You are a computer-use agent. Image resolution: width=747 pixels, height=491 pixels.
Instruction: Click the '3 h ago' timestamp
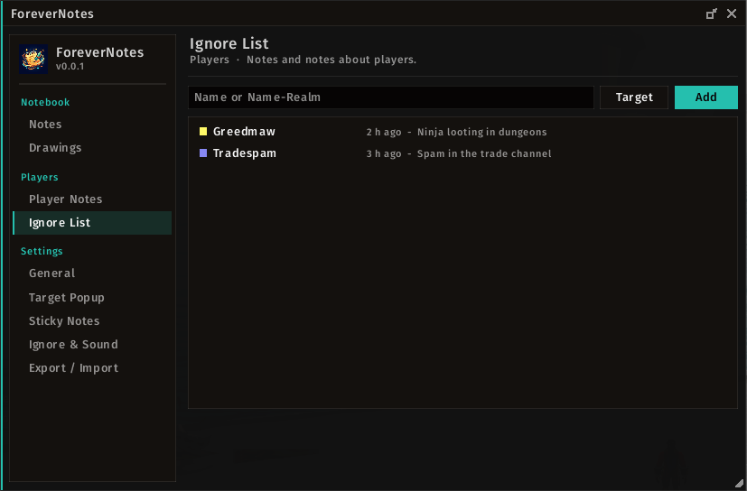point(384,153)
